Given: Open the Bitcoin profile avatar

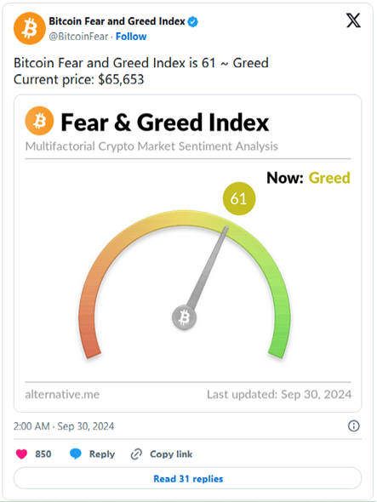Looking at the screenshot, I should [30, 28].
